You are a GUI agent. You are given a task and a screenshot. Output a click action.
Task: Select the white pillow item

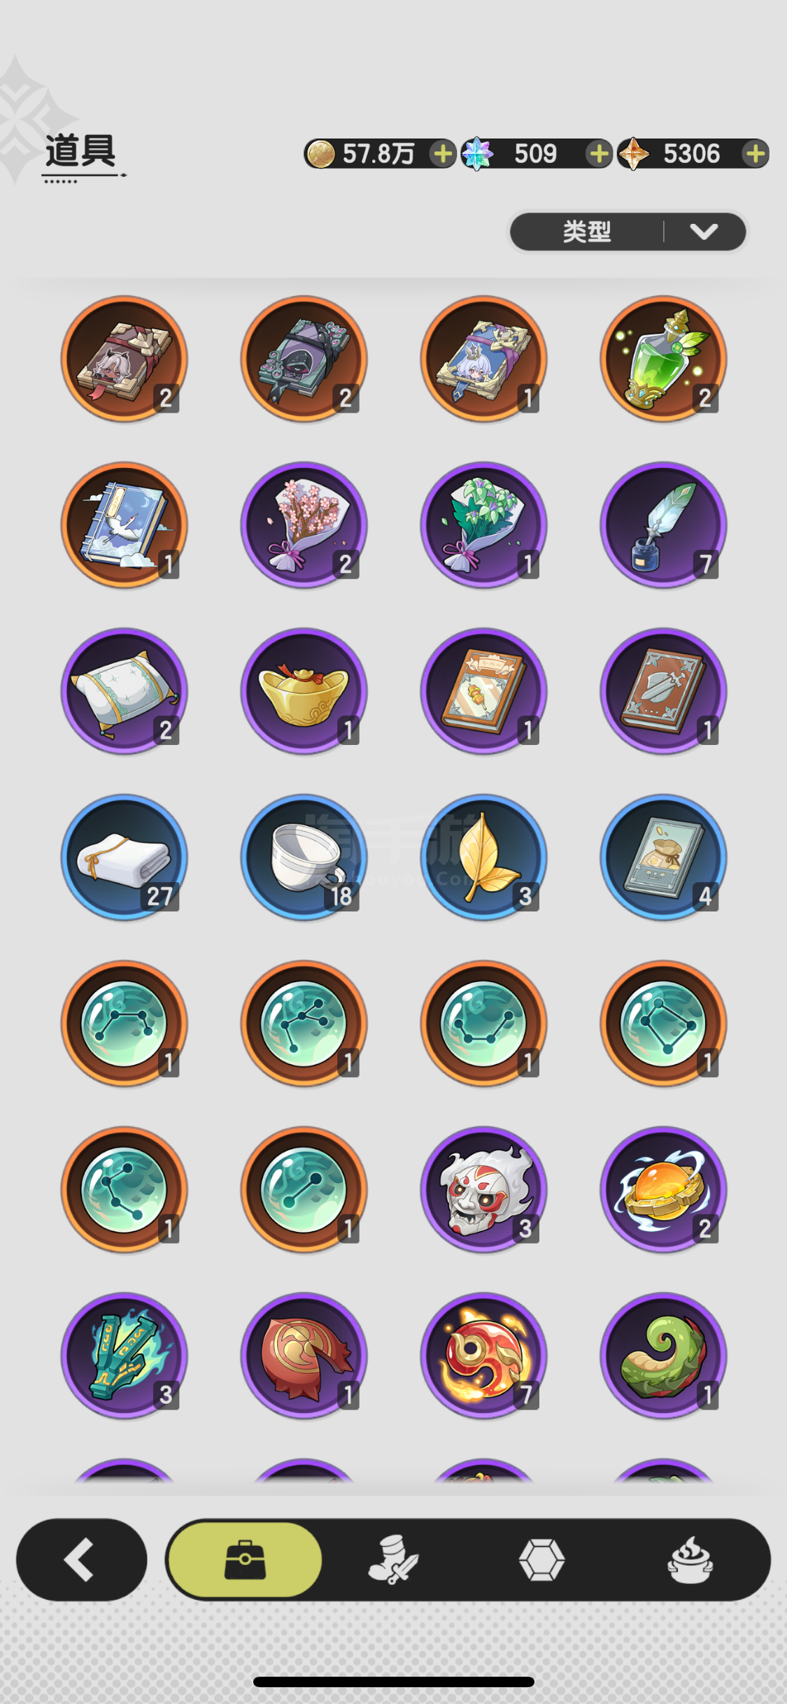[x=124, y=691]
